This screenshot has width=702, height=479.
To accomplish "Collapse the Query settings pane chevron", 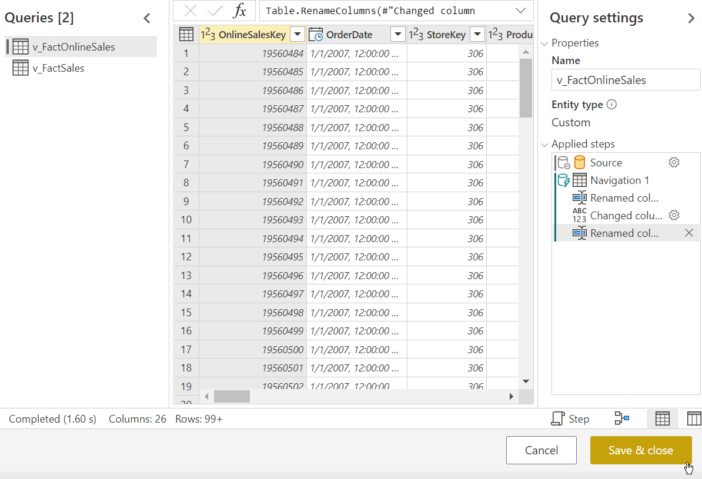I will tap(691, 18).
